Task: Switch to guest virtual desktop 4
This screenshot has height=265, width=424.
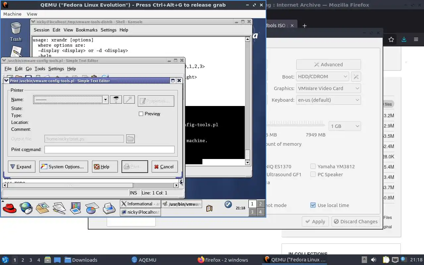Action: (260, 212)
